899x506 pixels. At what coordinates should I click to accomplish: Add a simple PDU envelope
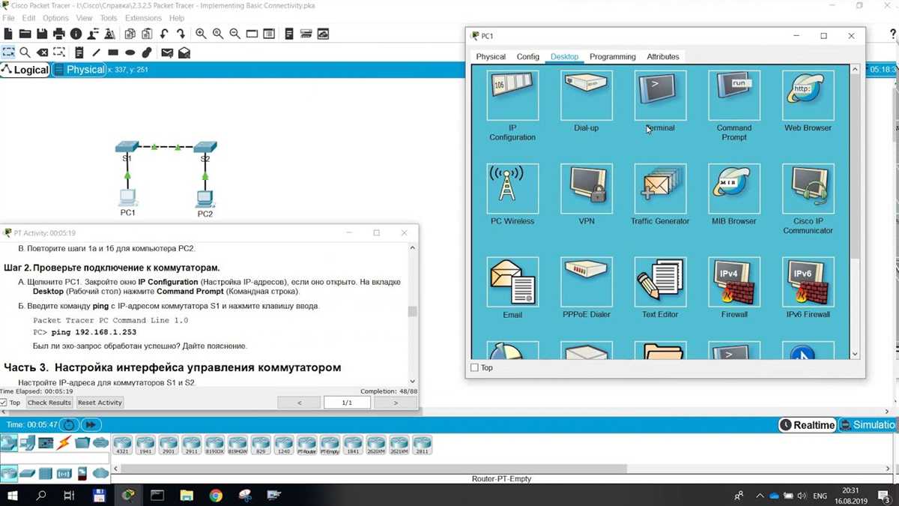(167, 52)
